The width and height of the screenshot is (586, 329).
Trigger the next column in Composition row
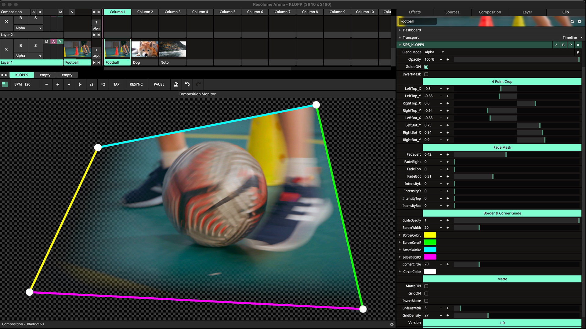pyautogui.click(x=99, y=12)
